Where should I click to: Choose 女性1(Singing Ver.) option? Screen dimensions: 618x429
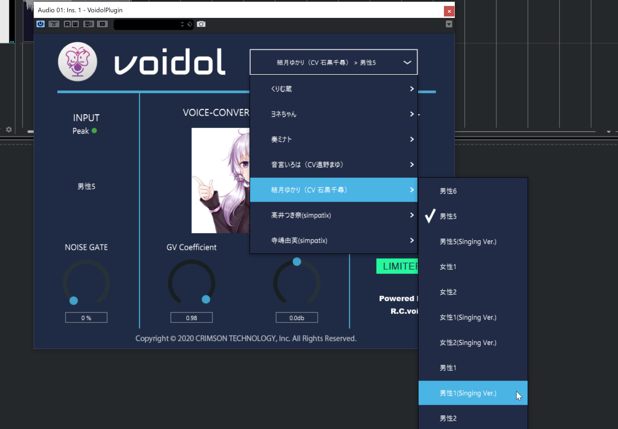tap(473, 317)
